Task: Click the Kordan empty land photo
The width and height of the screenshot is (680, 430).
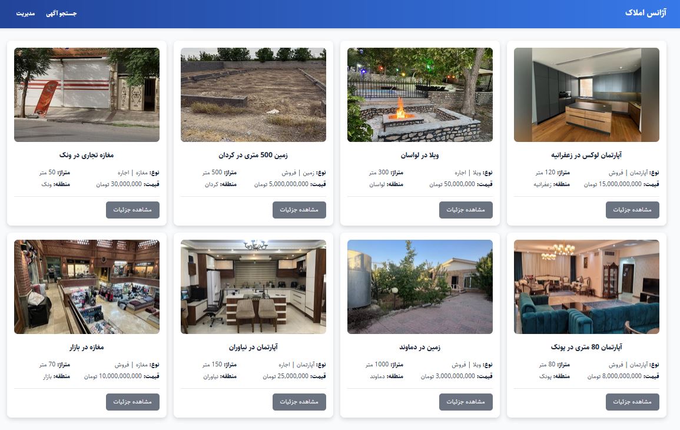Action: (x=253, y=95)
